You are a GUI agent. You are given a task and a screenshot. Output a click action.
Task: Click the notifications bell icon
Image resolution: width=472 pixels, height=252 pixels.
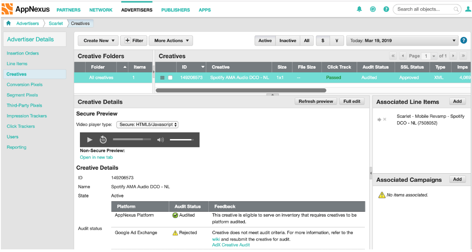click(x=359, y=9)
